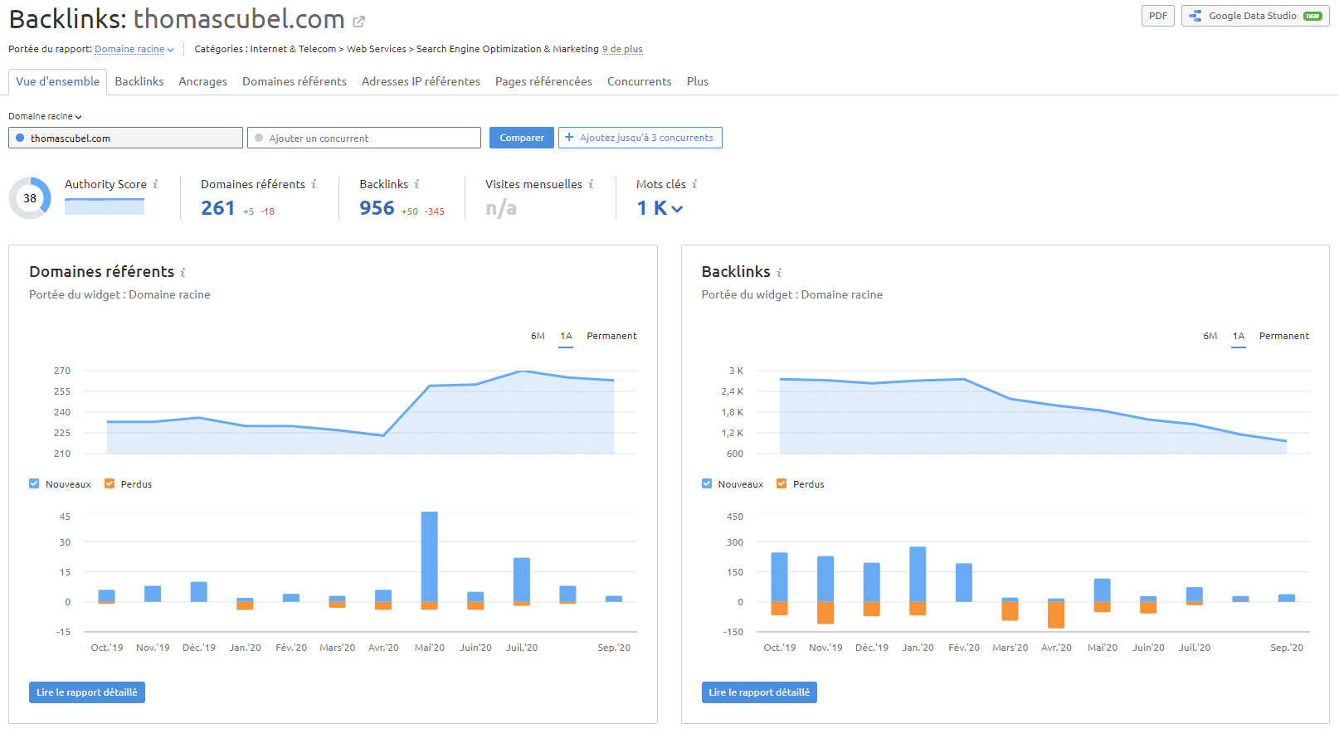Open Portée du rapport Domaine racine dropdown

[134, 49]
